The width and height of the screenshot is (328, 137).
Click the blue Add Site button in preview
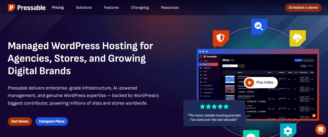(x=298, y=60)
